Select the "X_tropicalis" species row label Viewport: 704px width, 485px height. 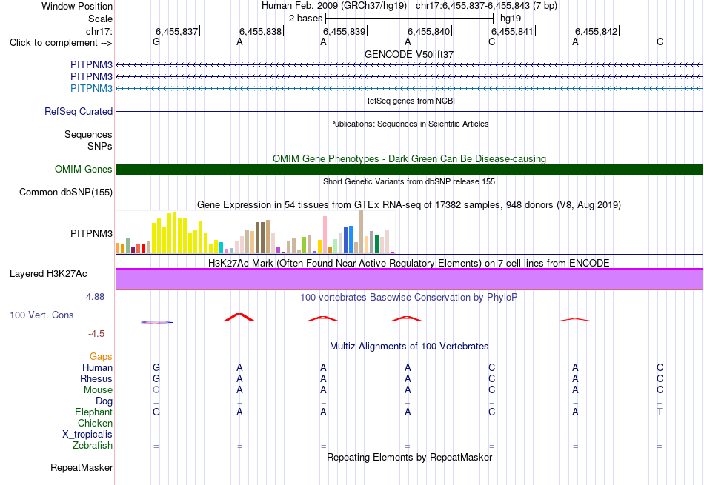click(x=87, y=435)
